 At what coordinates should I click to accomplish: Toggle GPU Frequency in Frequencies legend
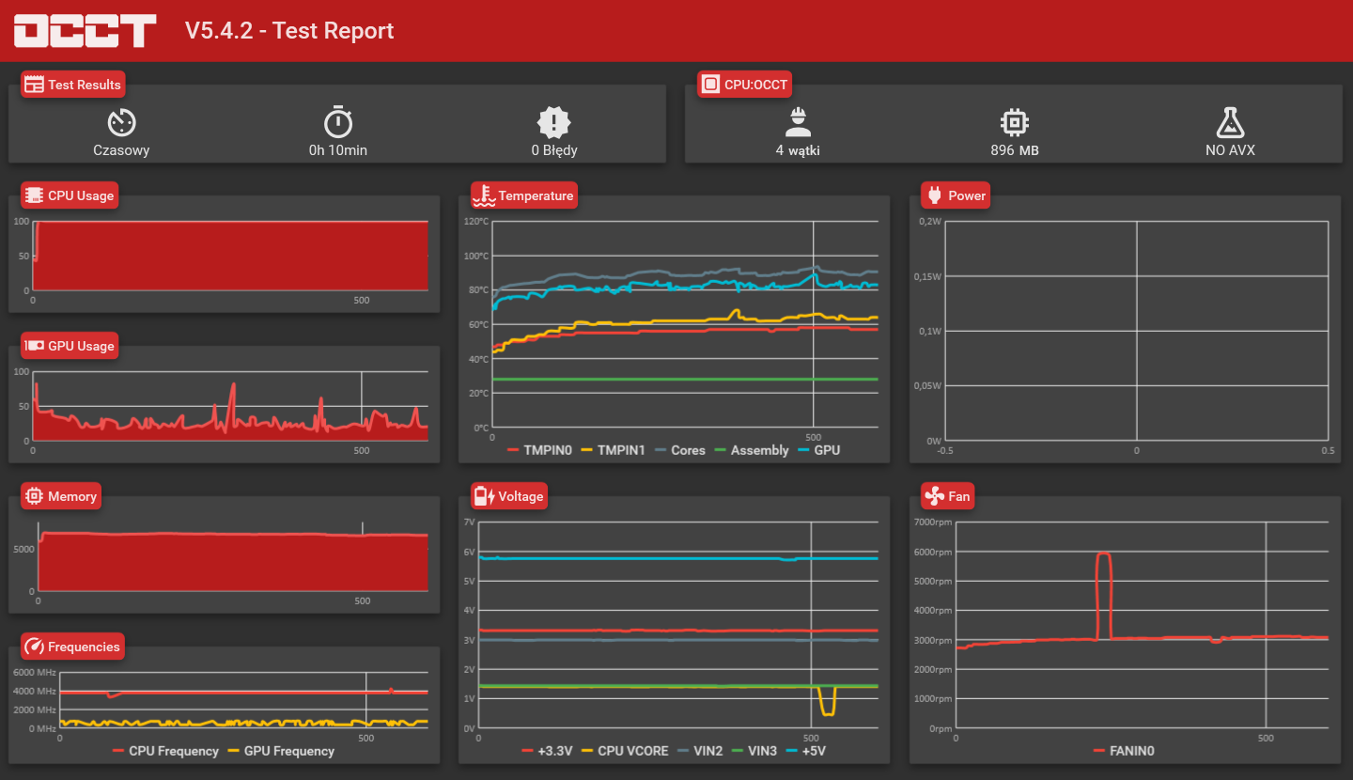[x=282, y=751]
